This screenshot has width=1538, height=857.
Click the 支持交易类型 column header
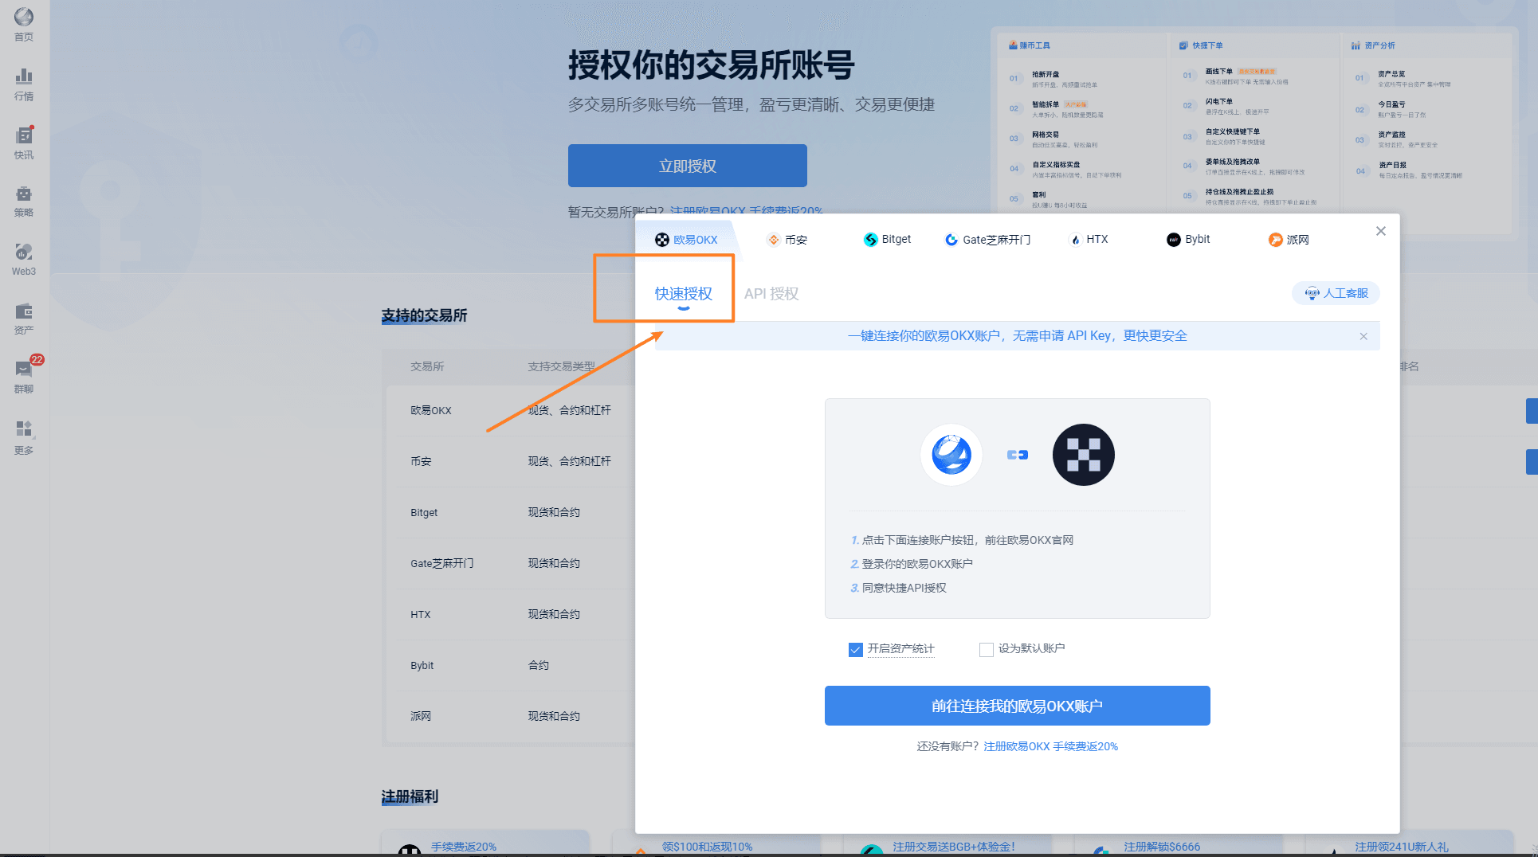point(561,366)
